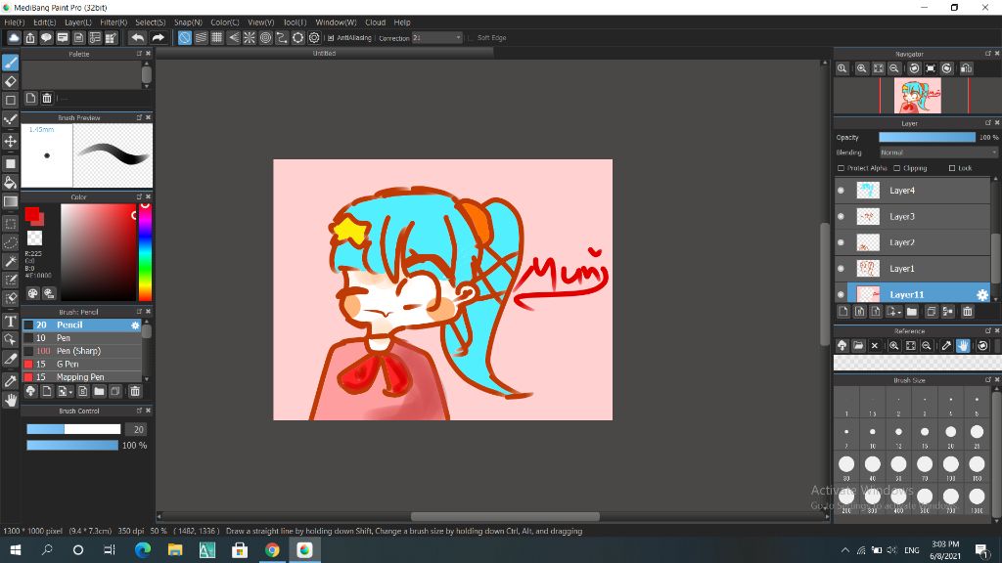1002x563 pixels.
Task: Enable the layer Lock checkbox
Action: coord(951,168)
